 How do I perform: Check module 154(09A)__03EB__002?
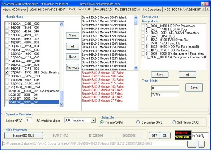pyautogui.click(x=7, y=24)
